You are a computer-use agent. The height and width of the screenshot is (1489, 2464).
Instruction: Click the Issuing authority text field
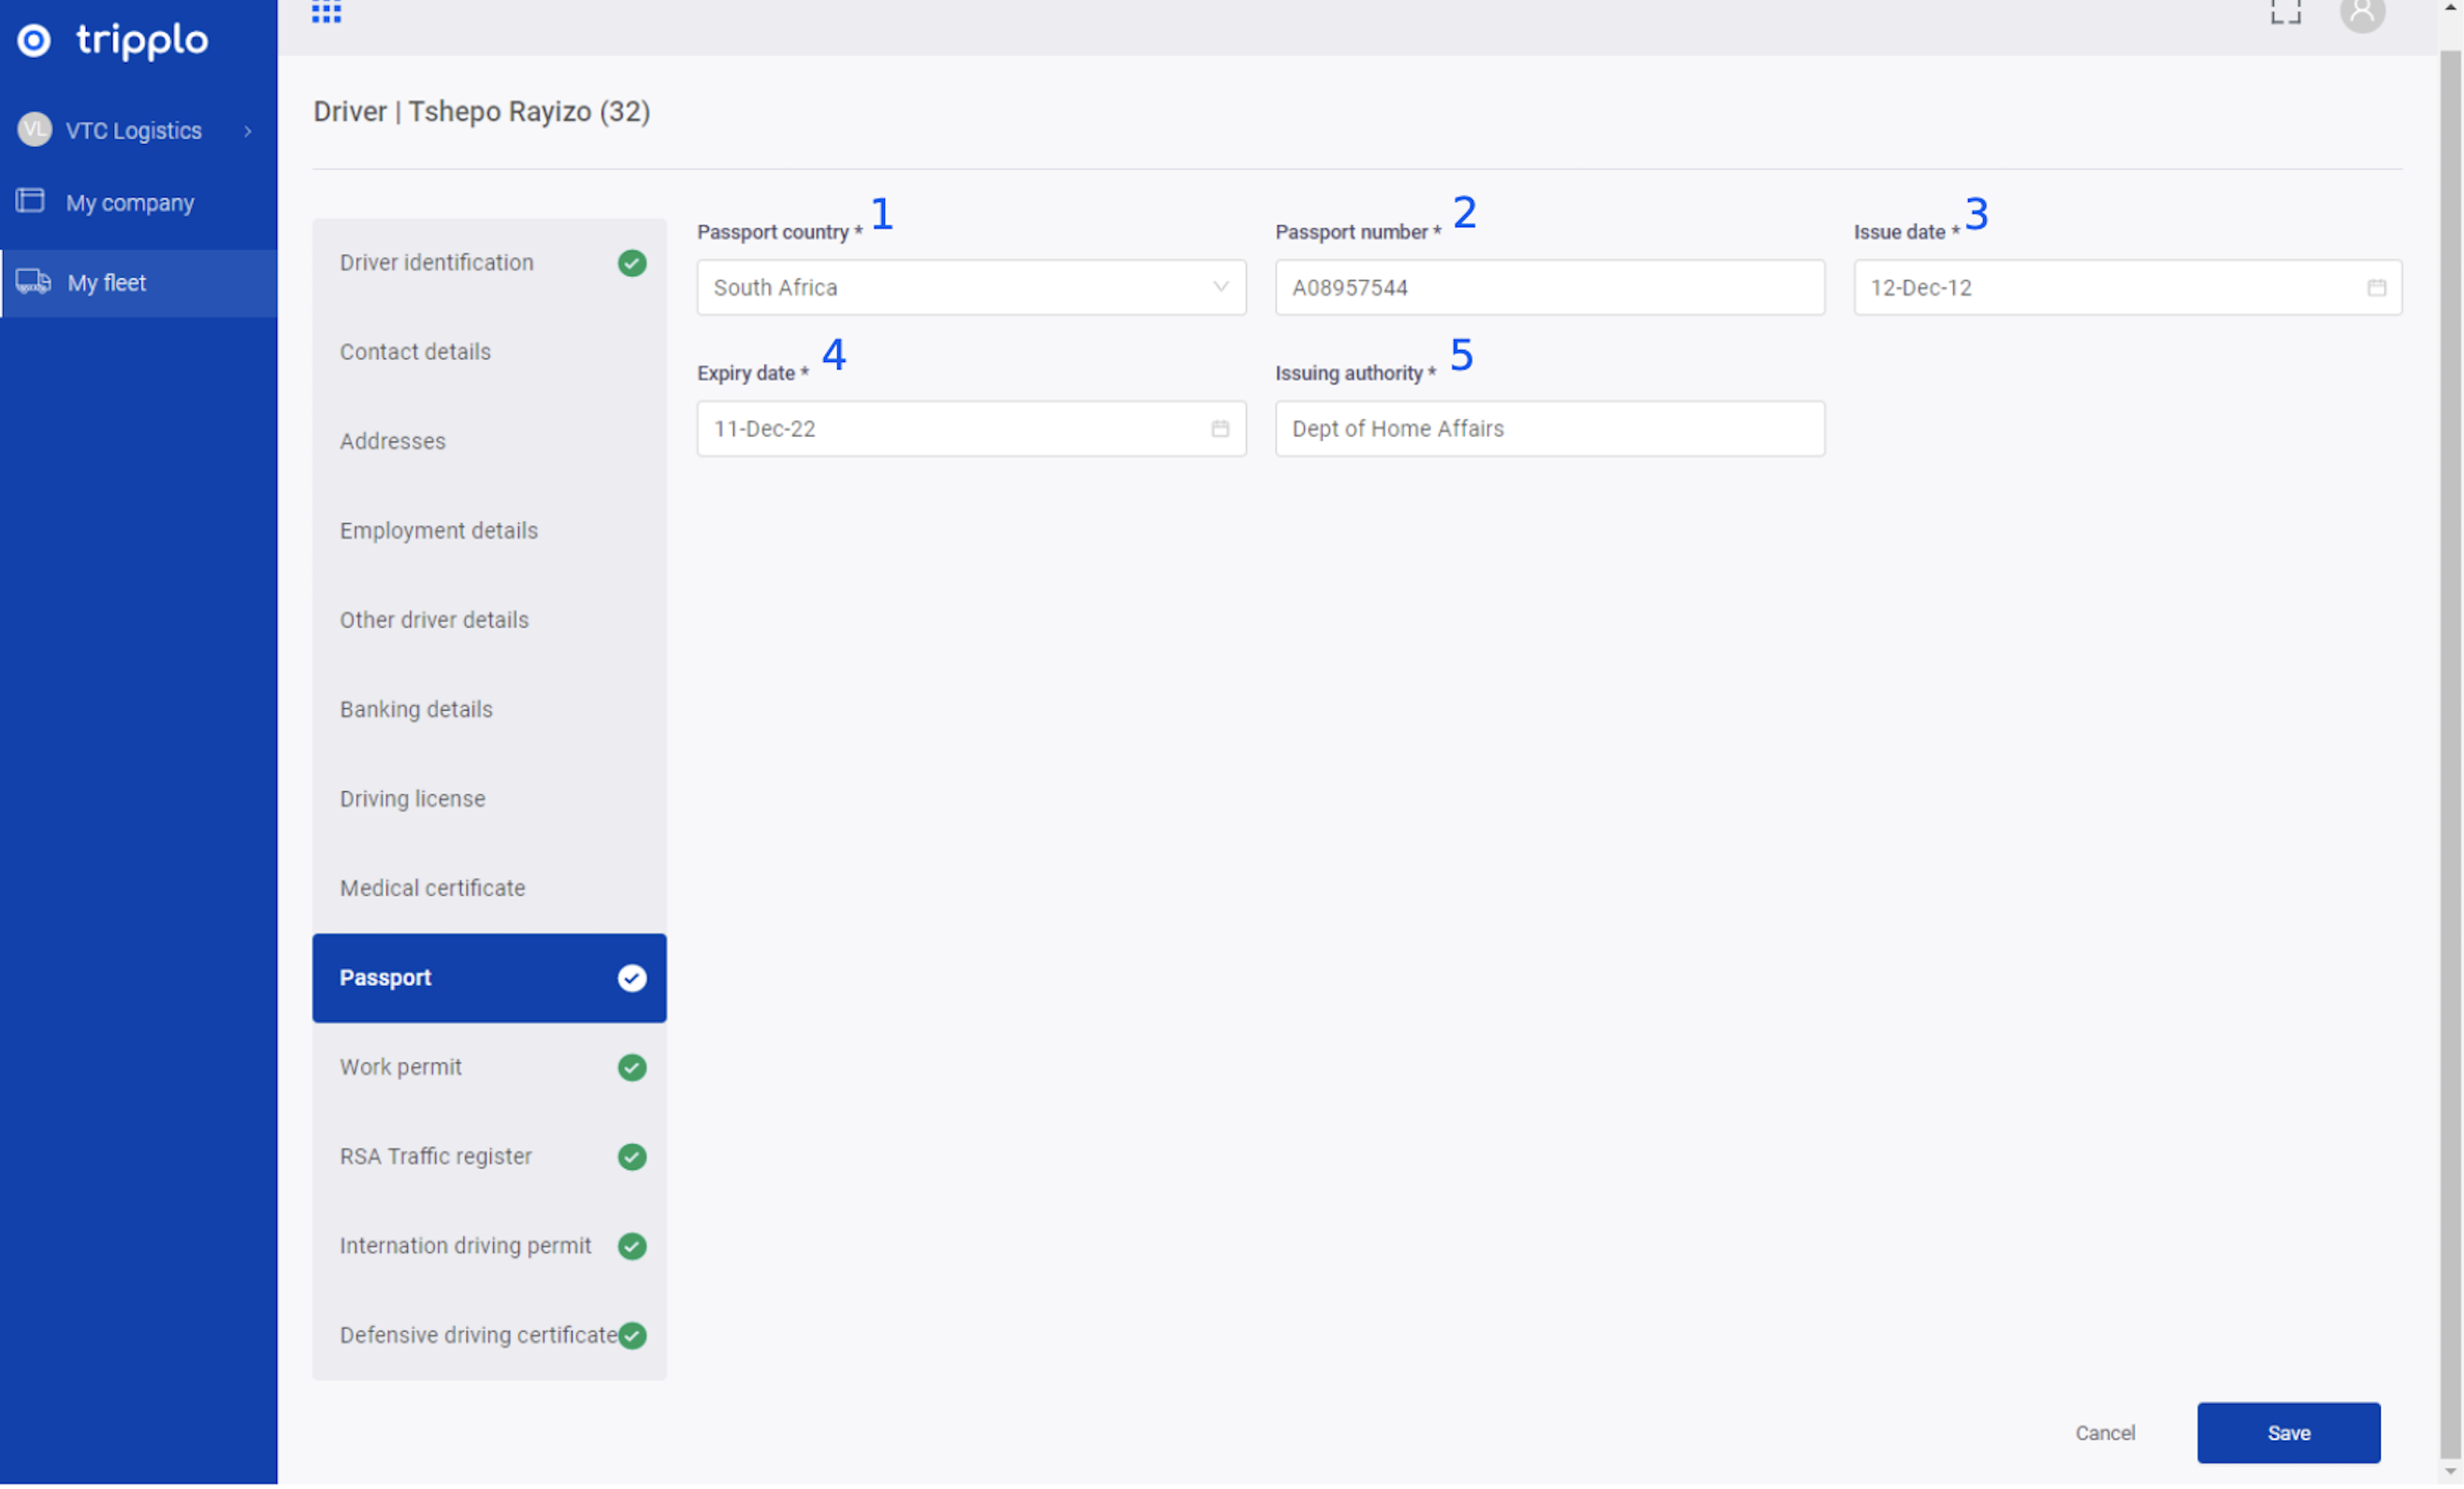coord(1549,429)
